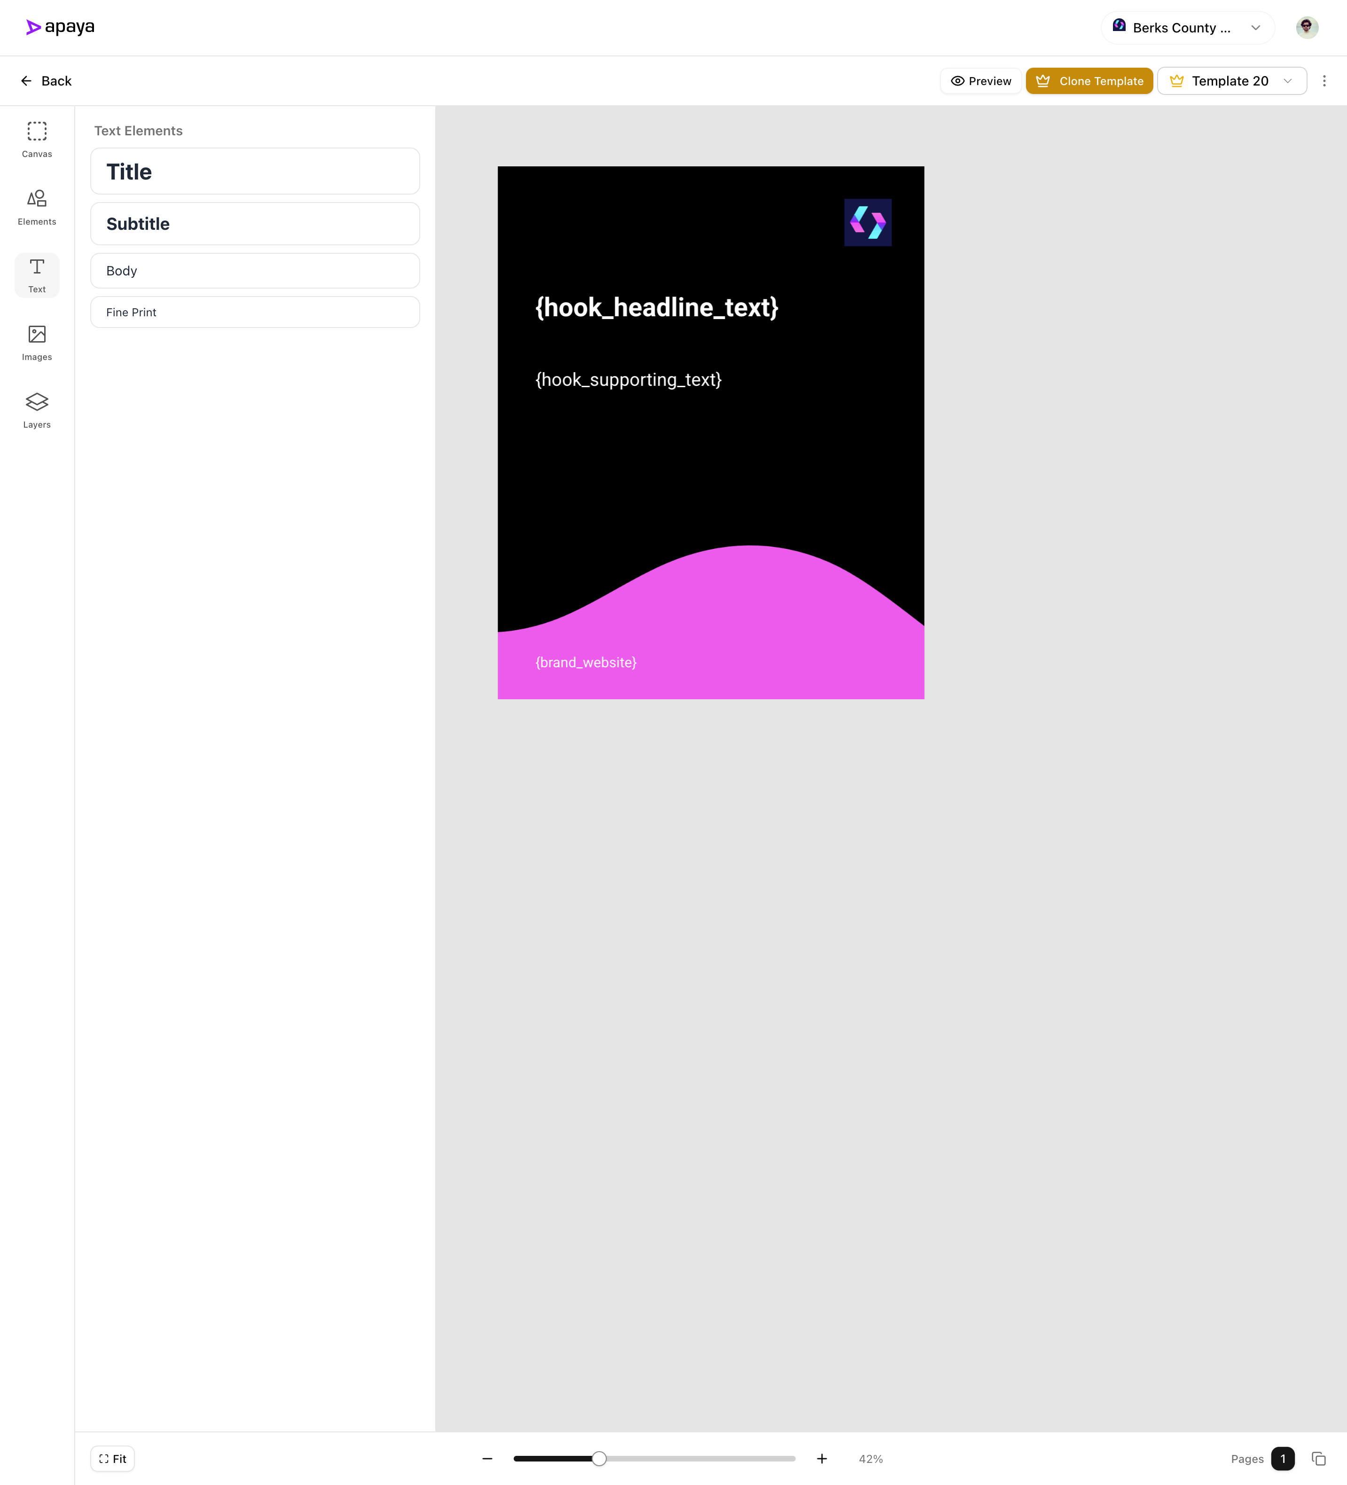Viewport: 1347px width, 1485px height.
Task: Select the Text tool panel
Action: pyautogui.click(x=36, y=275)
